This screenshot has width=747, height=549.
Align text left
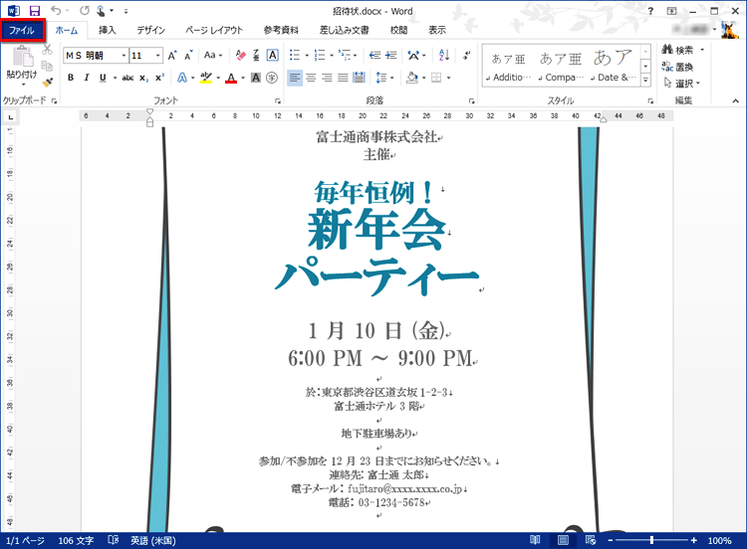[x=295, y=78]
